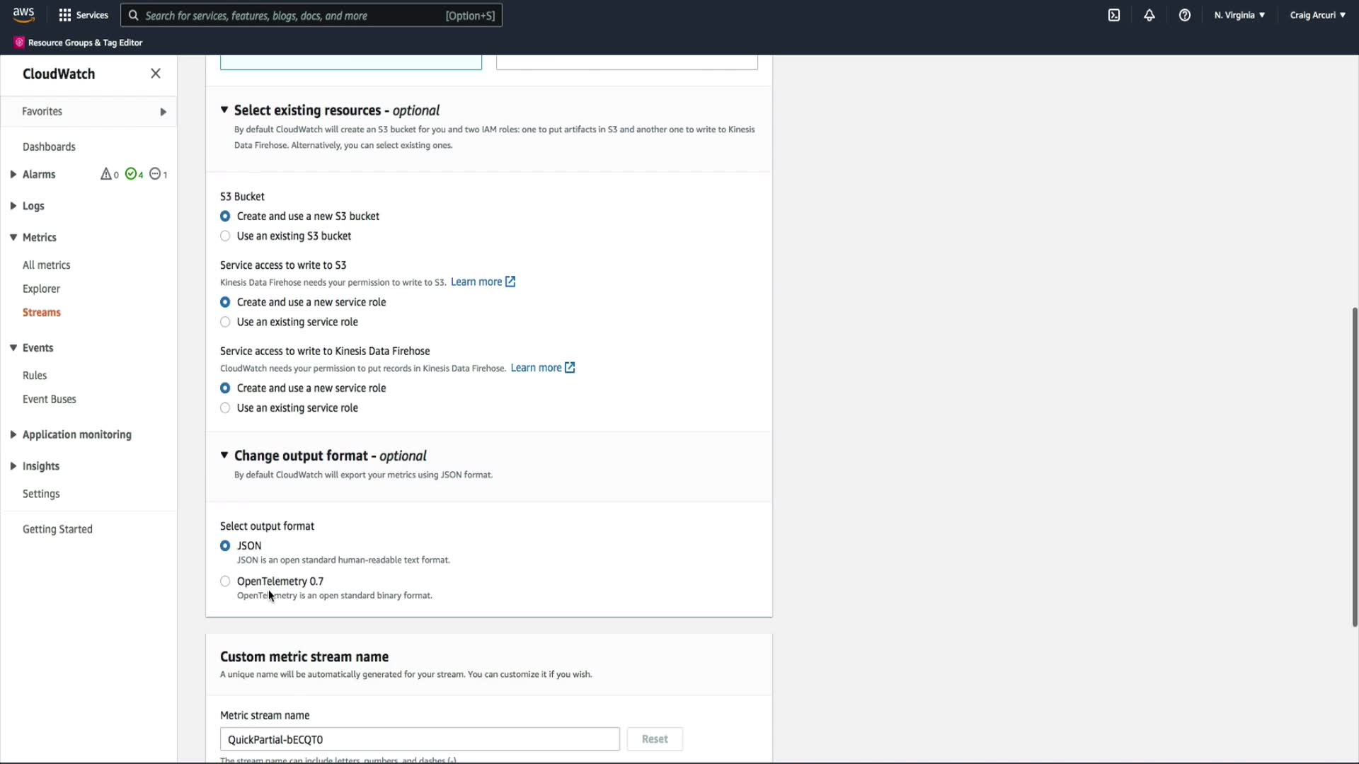Choose existing service role for Kinesis Firehose
Viewport: 1359px width, 764px height.
(x=225, y=408)
